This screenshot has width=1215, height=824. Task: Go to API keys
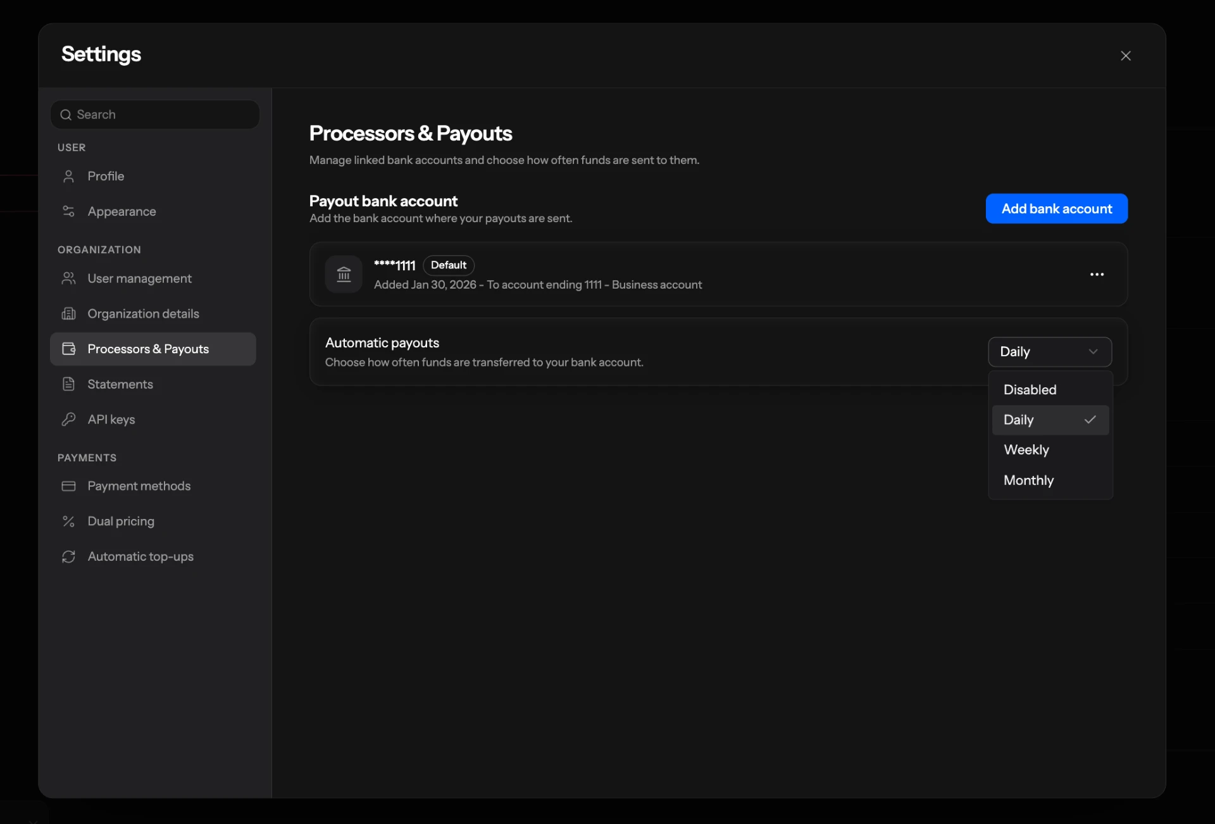click(x=153, y=419)
